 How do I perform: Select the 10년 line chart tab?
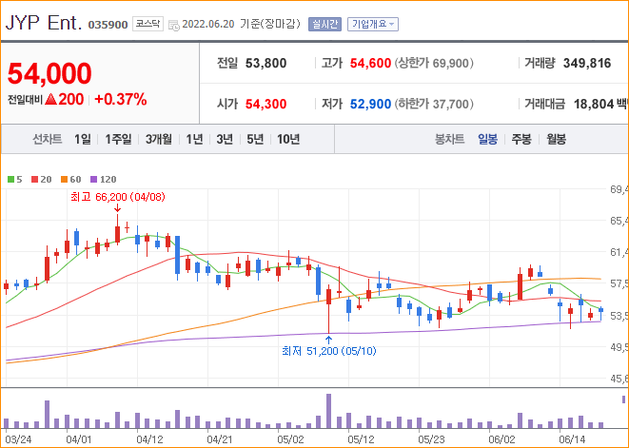pyautogui.click(x=288, y=139)
